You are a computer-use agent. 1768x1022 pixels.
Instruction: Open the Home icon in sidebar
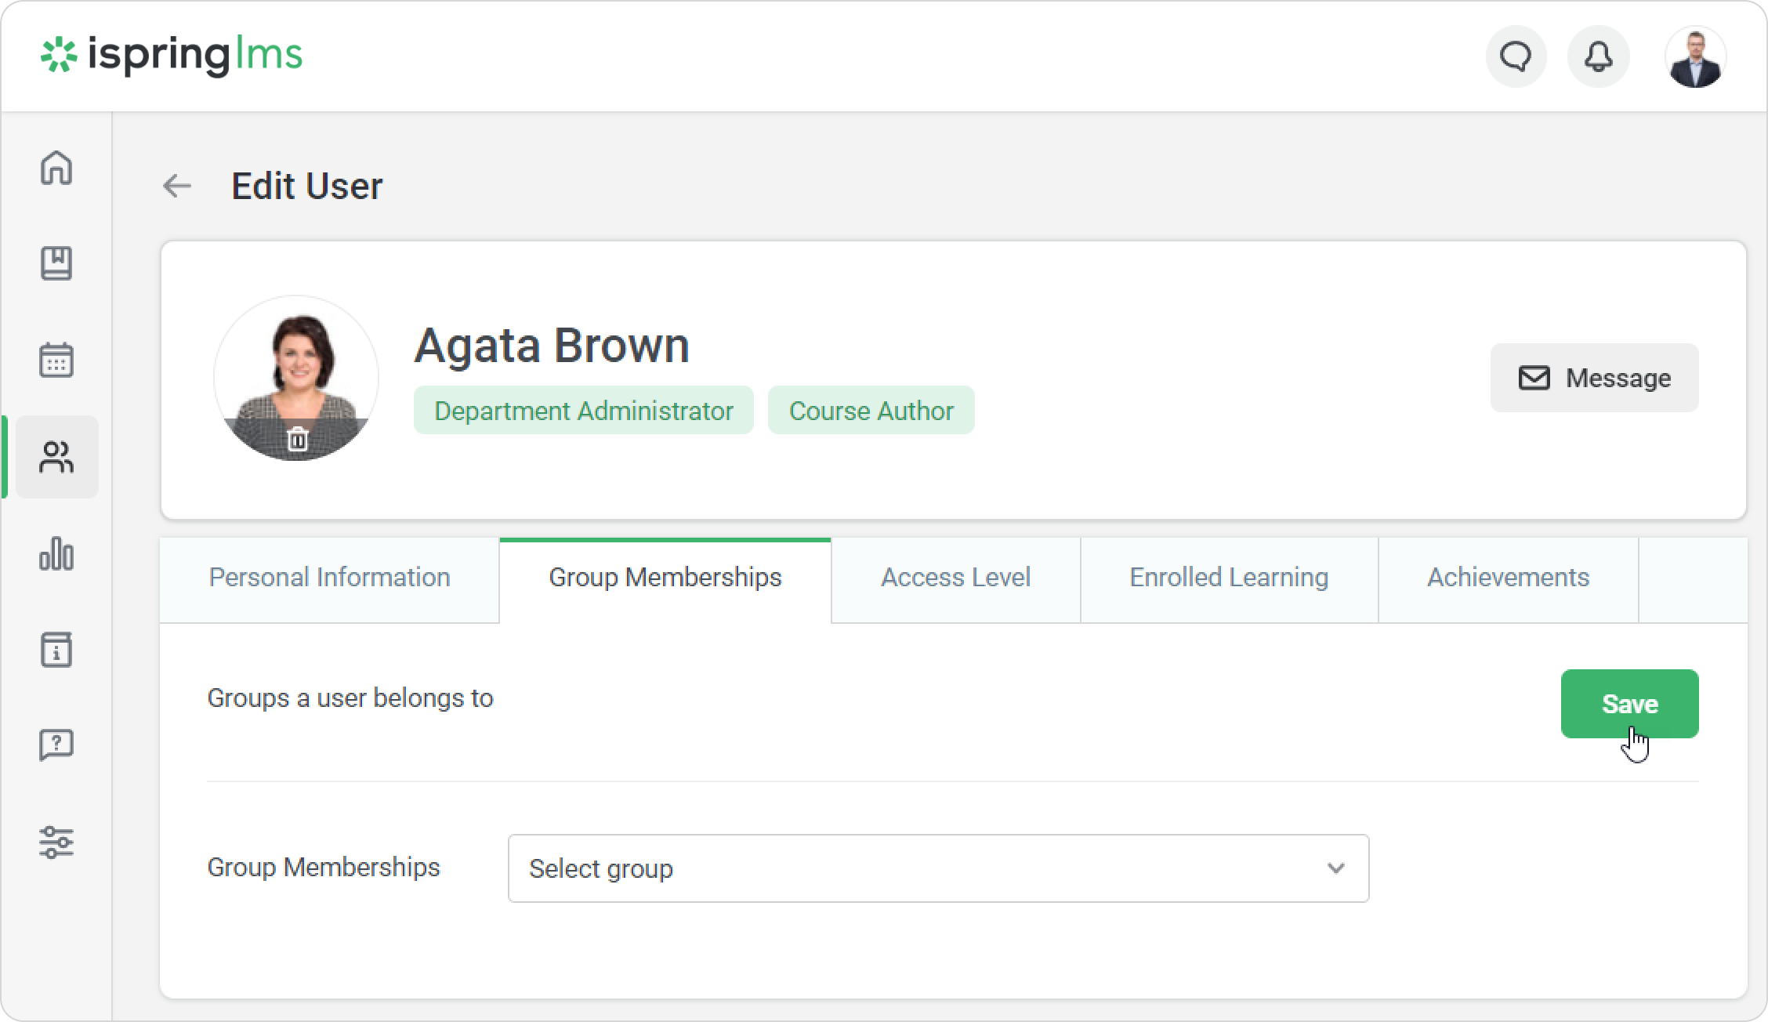point(56,168)
